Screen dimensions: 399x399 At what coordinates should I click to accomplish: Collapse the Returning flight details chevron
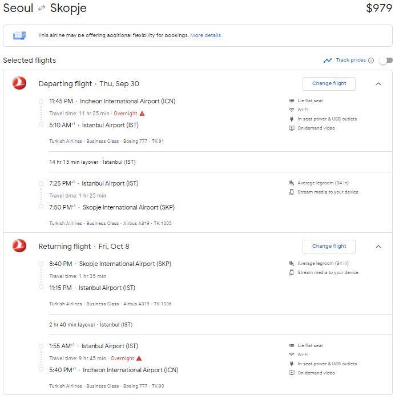tap(378, 247)
